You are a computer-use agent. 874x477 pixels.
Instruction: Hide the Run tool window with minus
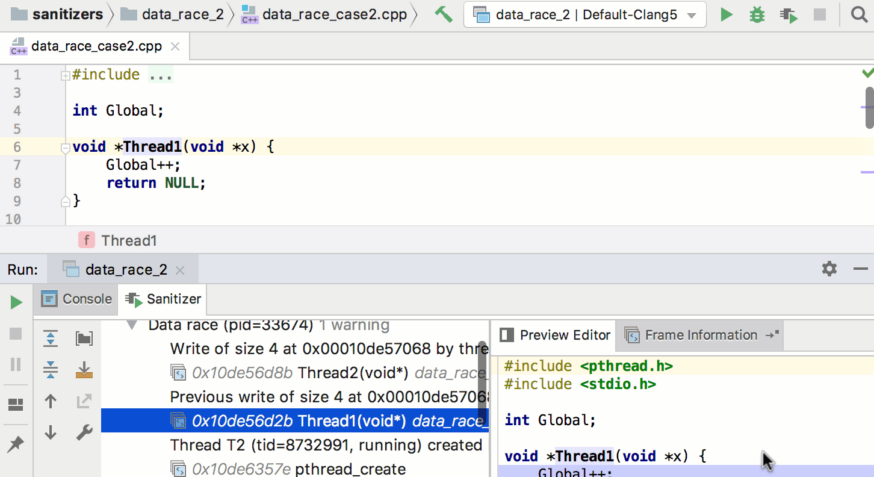861,269
